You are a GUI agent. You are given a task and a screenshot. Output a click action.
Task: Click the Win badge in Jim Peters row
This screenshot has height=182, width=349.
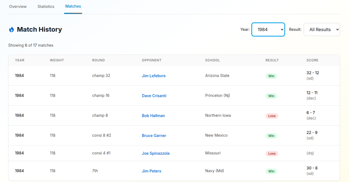271,171
